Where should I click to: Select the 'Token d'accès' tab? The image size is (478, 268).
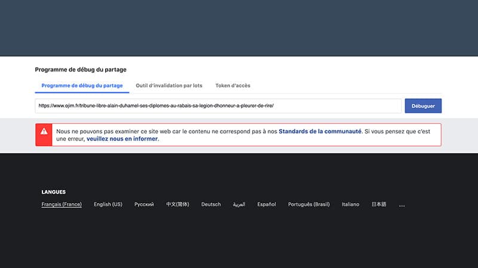[x=232, y=86]
